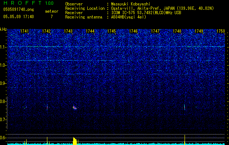Click the HROFFT 1.0.0 title text
The image size is (229, 145).
pyautogui.click(x=29, y=3)
